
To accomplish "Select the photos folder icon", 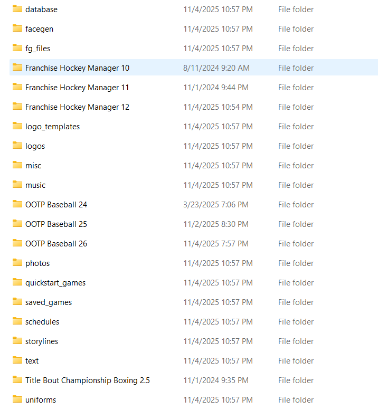I will [17, 263].
